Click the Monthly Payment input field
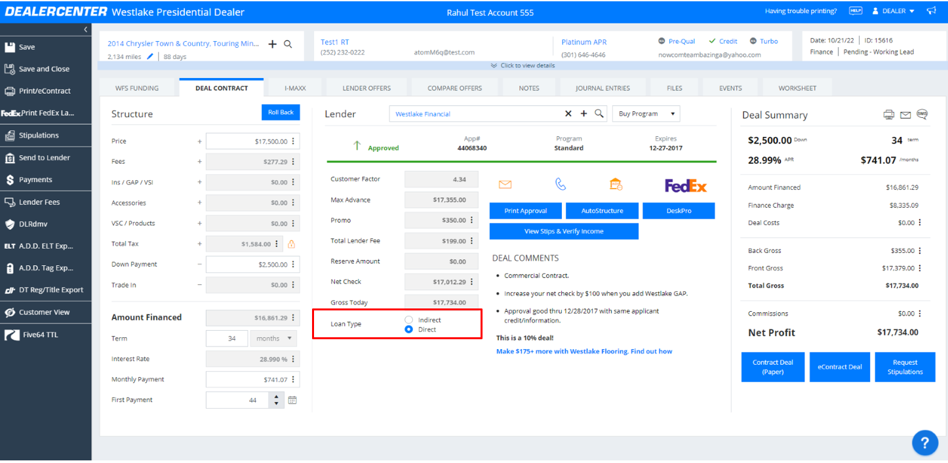Image resolution: width=948 pixels, height=463 pixels. point(252,380)
